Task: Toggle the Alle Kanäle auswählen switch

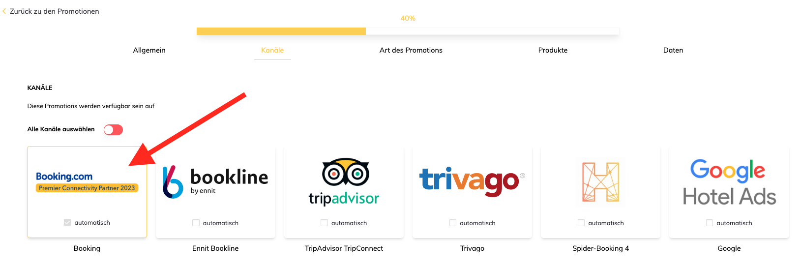Action: click(x=113, y=130)
